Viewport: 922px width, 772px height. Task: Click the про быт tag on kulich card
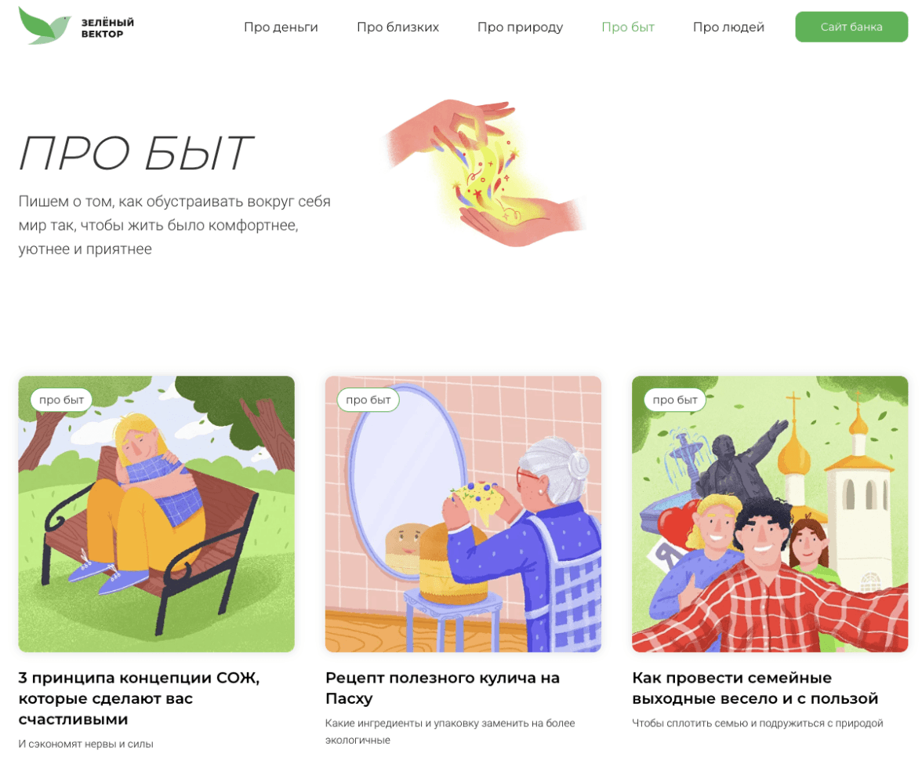pos(368,399)
